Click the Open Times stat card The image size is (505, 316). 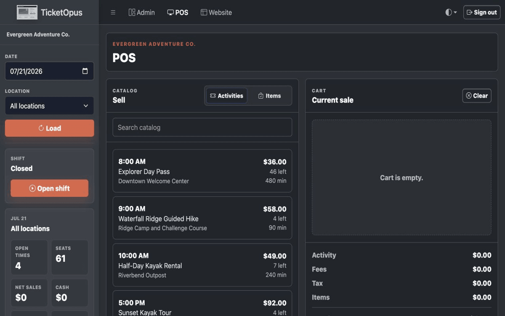[x=29, y=257]
